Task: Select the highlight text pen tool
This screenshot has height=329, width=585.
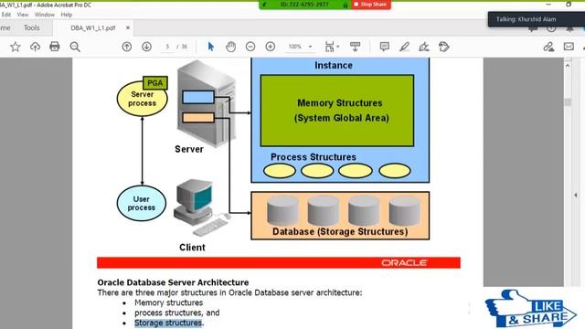Action: tap(404, 47)
